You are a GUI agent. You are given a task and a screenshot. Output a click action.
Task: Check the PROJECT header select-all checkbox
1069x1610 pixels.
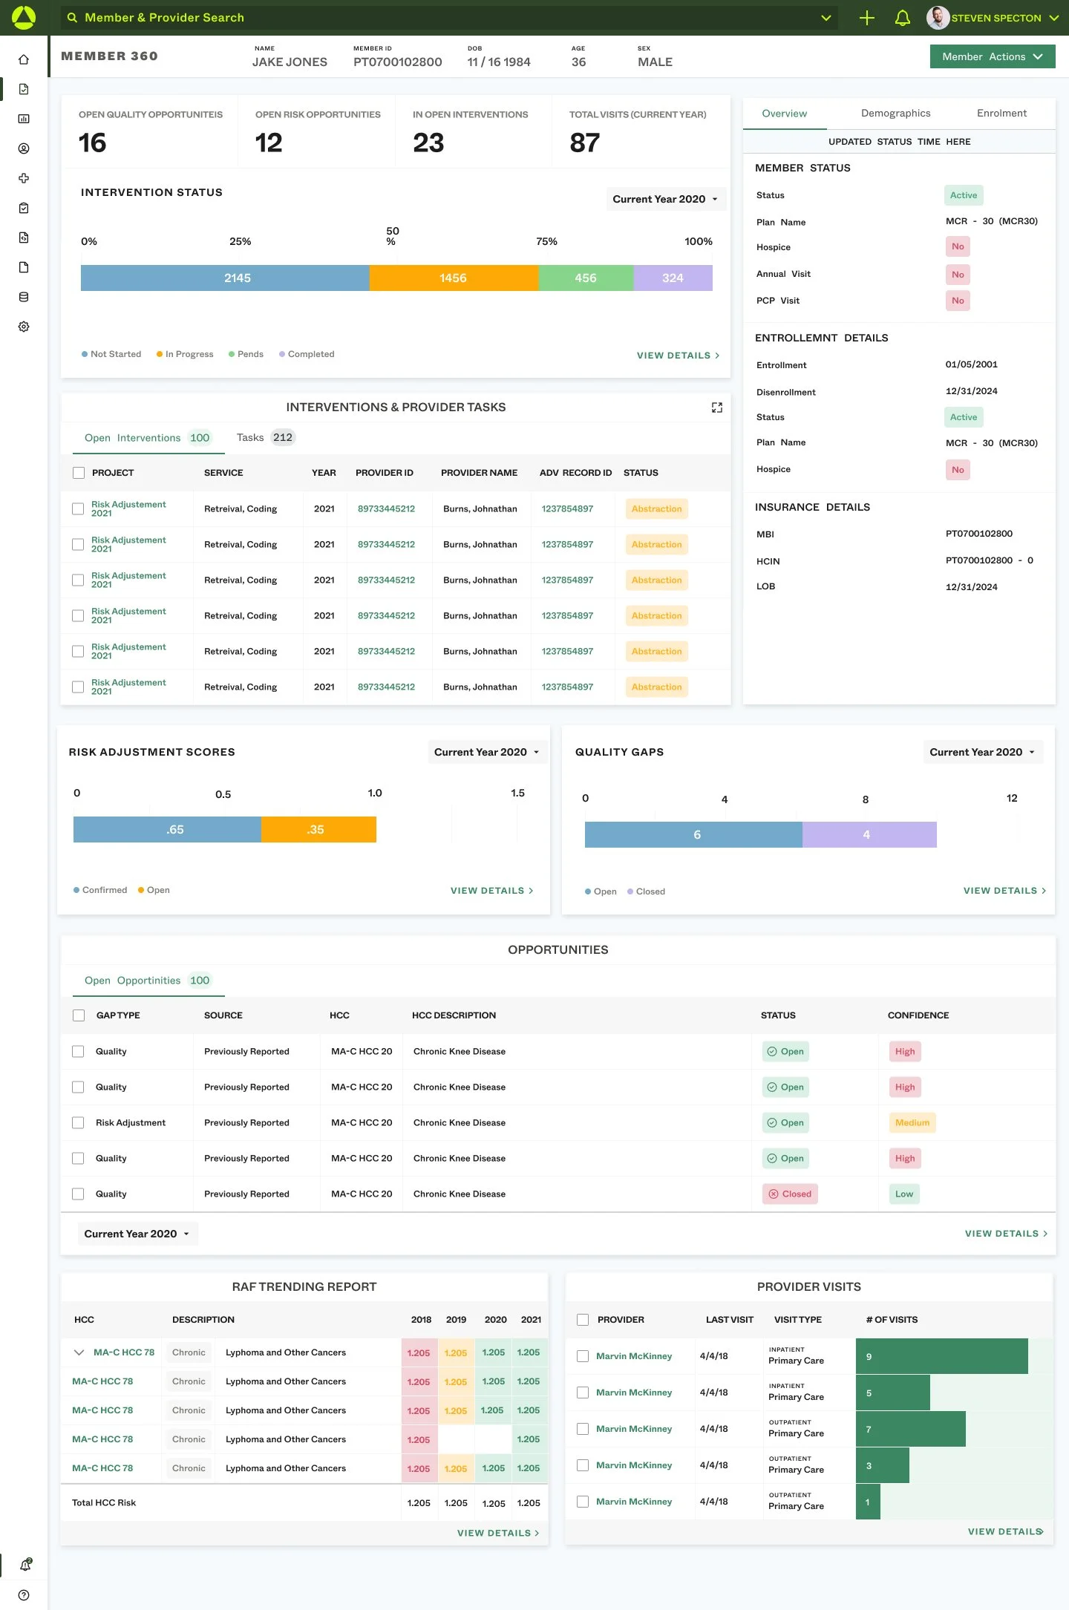tap(79, 473)
